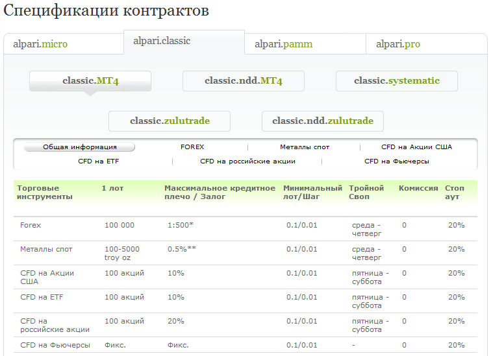Open the FOREX section

pyautogui.click(x=192, y=147)
